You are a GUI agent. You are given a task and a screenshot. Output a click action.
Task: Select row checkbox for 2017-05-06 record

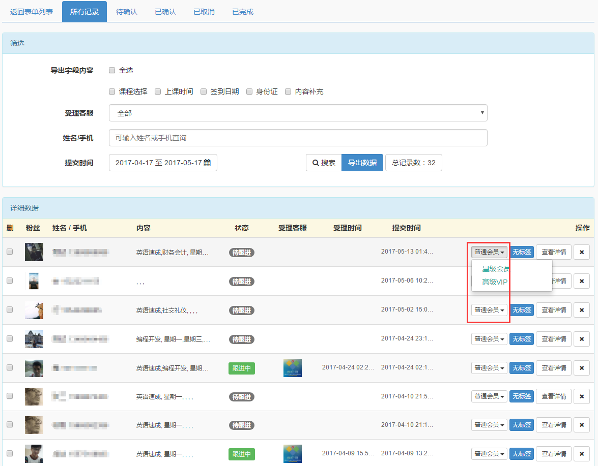10,281
